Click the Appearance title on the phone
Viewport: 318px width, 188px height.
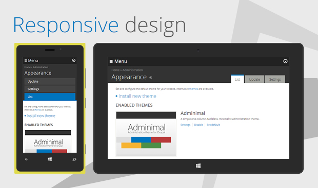(x=38, y=73)
